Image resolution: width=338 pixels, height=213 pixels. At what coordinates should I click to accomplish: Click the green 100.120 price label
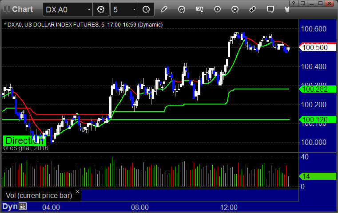(x=317, y=120)
